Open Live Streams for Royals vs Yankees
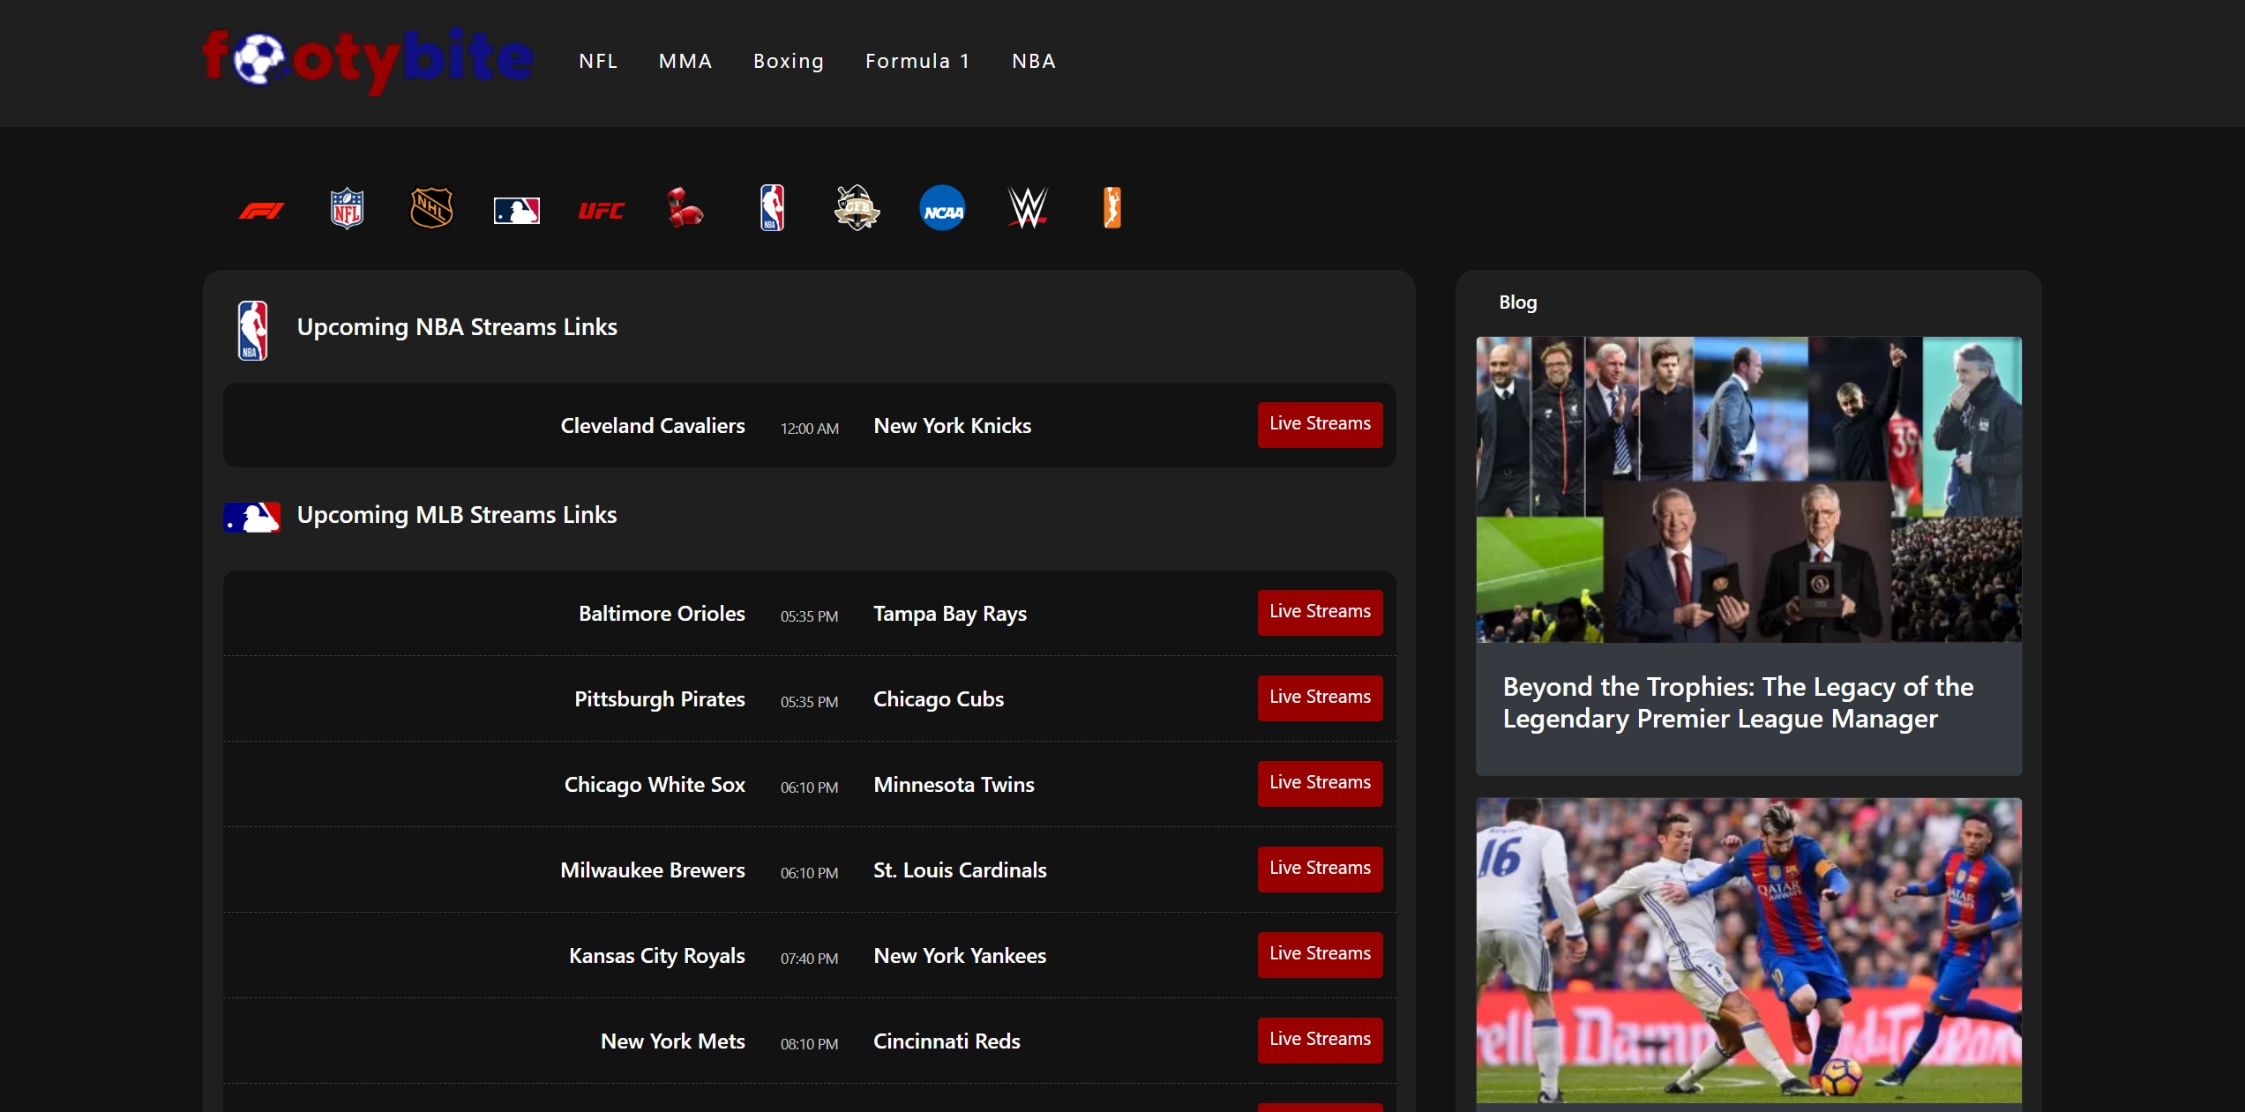Image resolution: width=2245 pixels, height=1112 pixels. click(1320, 954)
